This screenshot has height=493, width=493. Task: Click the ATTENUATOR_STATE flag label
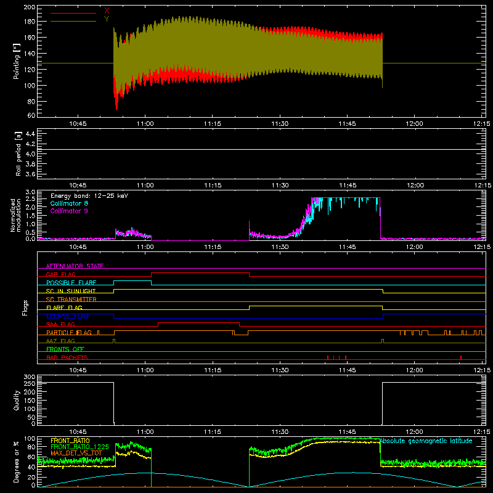click(75, 266)
